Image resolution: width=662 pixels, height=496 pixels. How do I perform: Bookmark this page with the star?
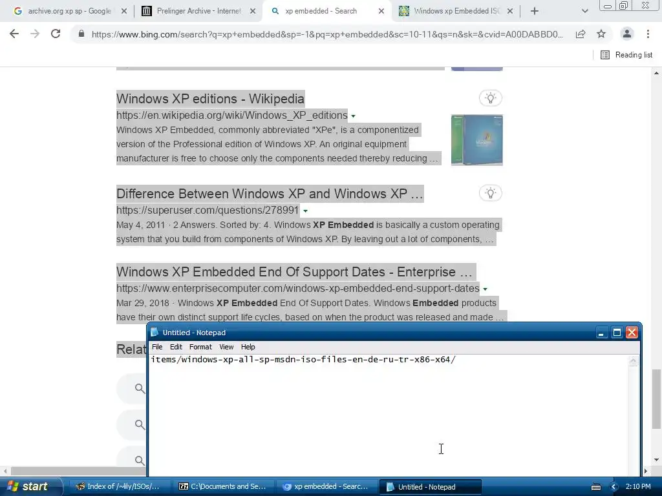(601, 34)
